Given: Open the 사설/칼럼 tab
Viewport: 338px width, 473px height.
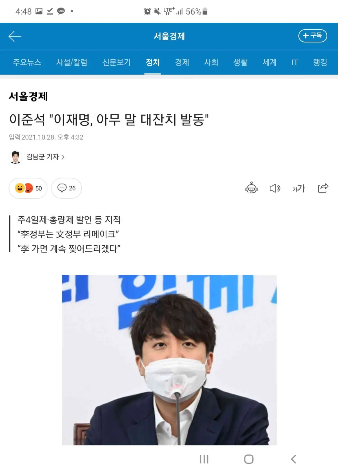Looking at the screenshot, I should point(72,62).
